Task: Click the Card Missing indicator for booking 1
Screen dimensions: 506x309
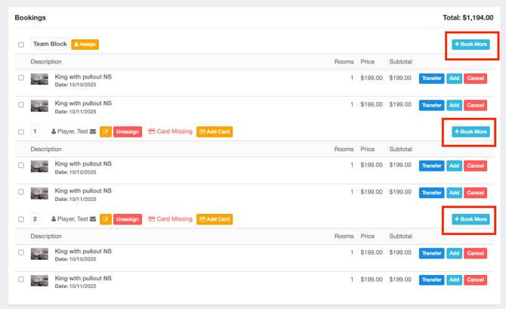Action: [x=170, y=131]
